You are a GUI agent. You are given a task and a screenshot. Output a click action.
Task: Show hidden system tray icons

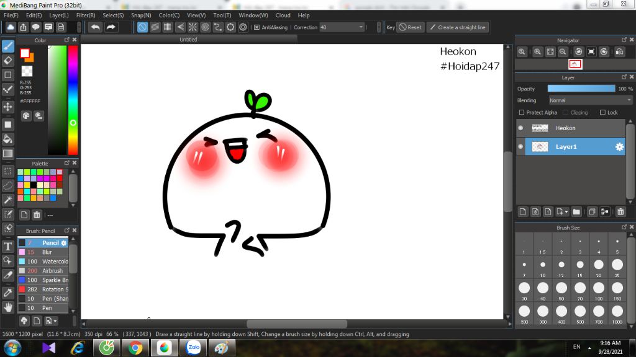click(589, 348)
